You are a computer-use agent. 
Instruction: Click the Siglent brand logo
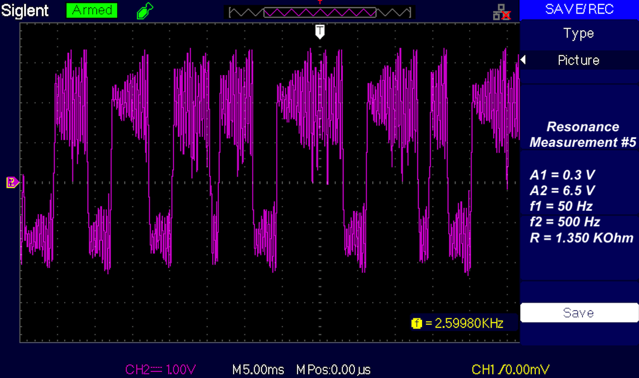pyautogui.click(x=26, y=10)
